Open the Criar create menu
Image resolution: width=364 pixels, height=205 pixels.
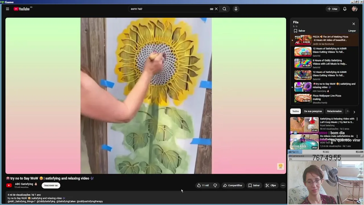click(x=332, y=9)
